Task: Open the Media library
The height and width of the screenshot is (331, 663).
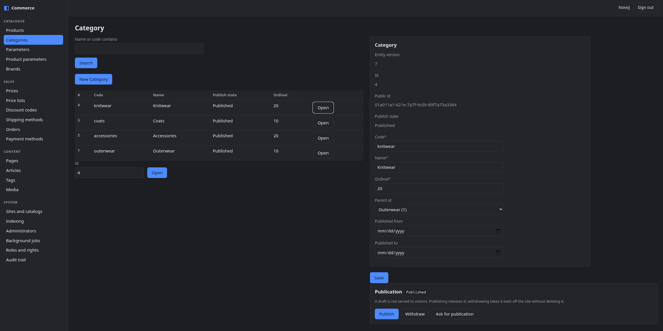Action: click(33, 190)
